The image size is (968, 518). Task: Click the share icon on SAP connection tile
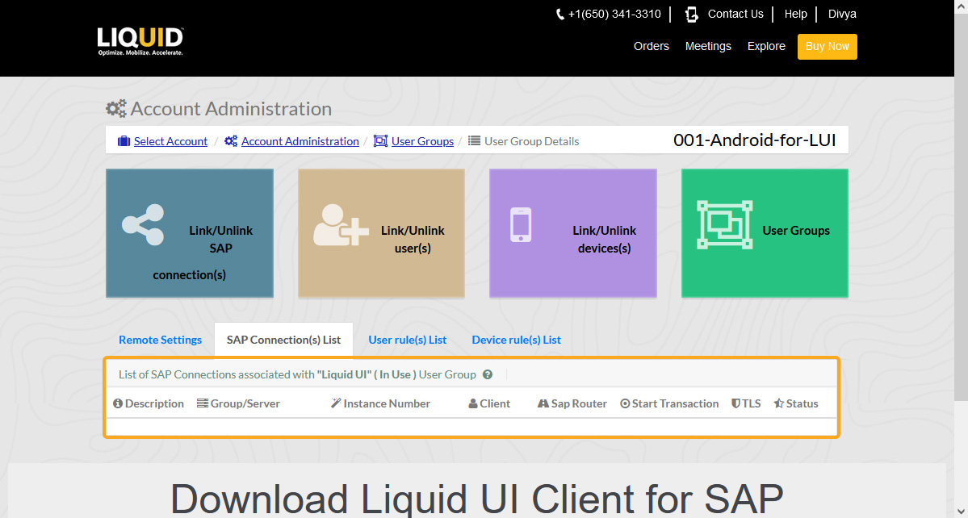(143, 225)
